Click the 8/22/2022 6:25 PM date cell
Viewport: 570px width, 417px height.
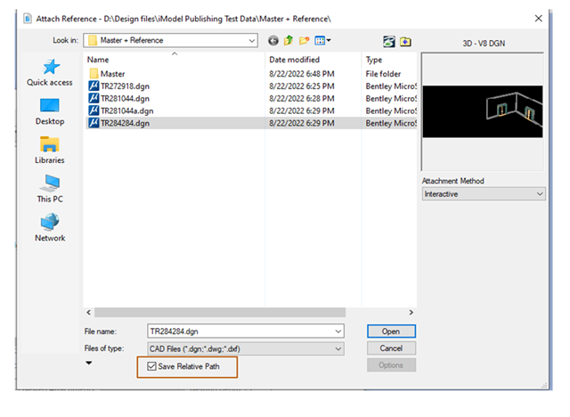click(302, 86)
